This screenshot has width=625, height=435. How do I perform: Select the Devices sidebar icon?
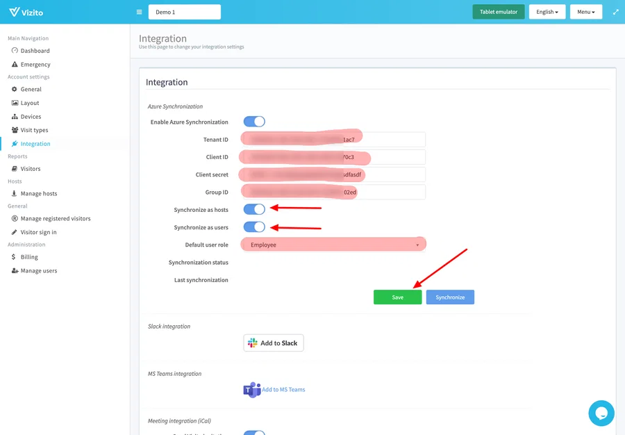point(15,116)
